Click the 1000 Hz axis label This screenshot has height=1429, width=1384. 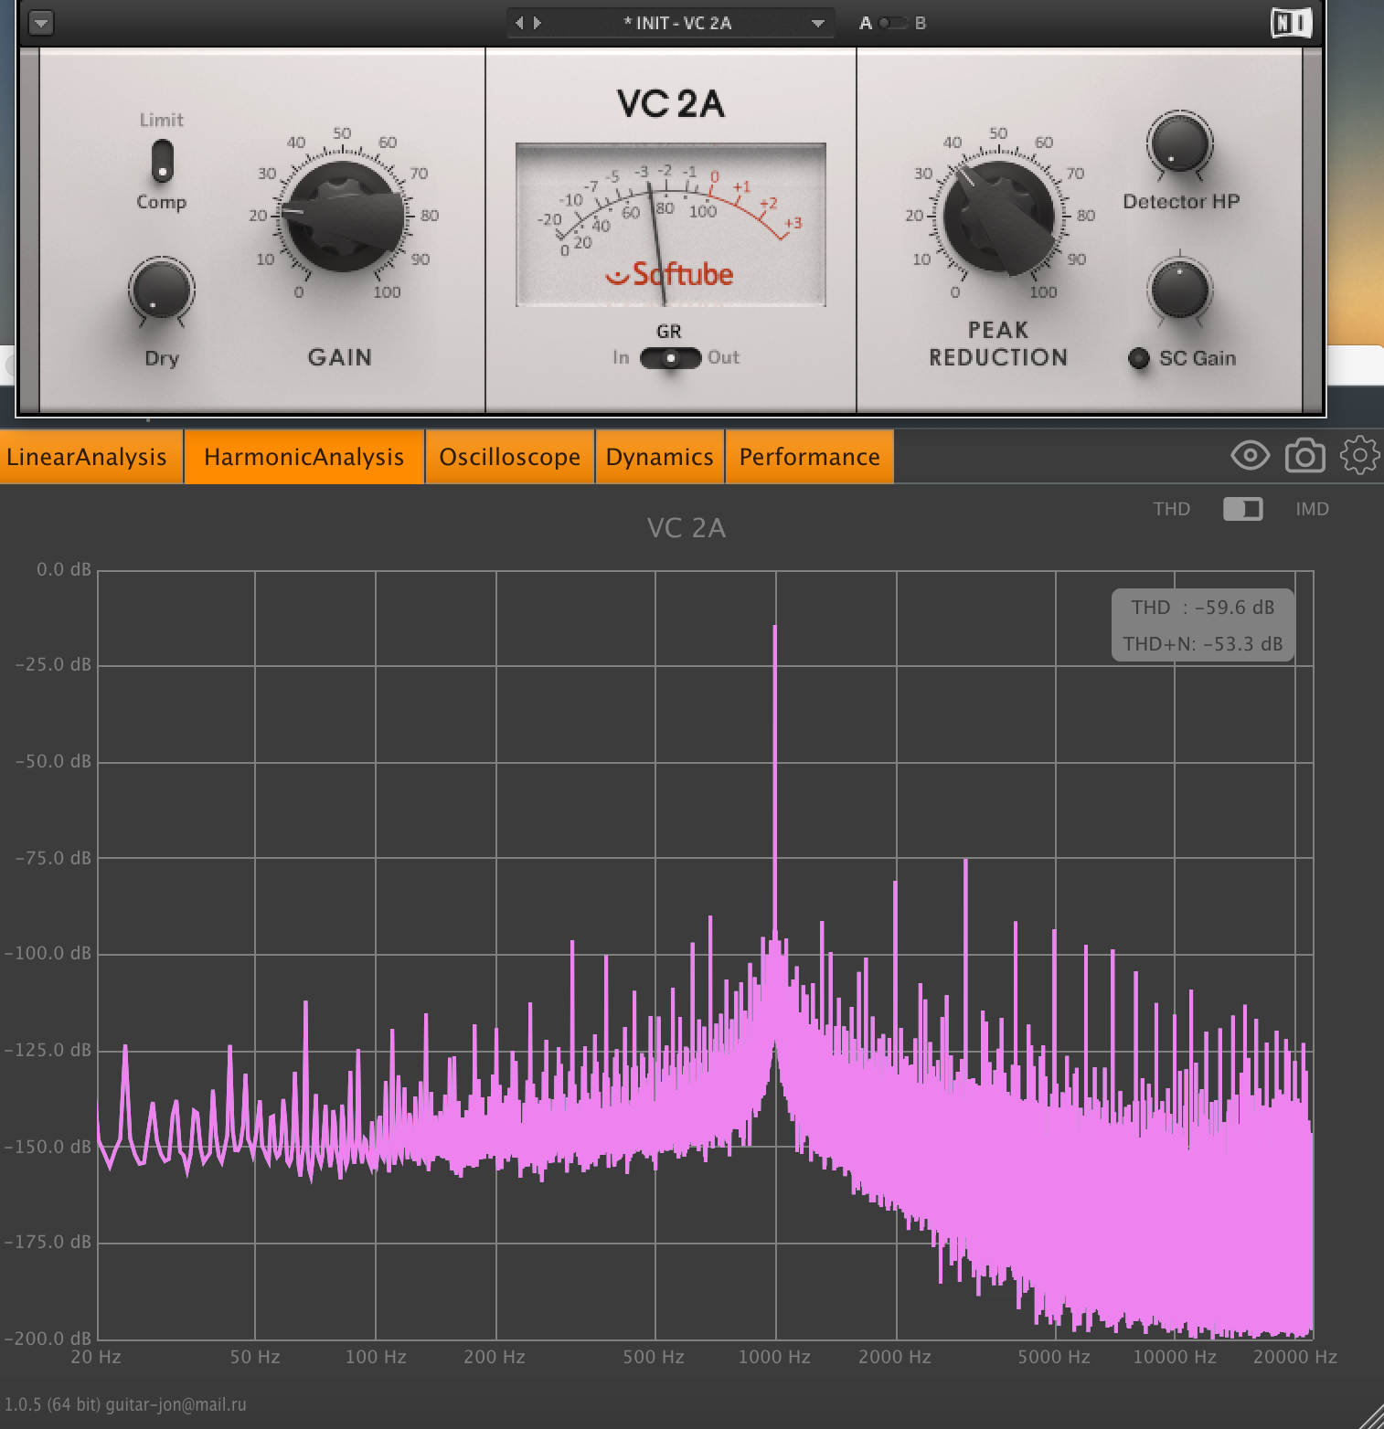774,1357
